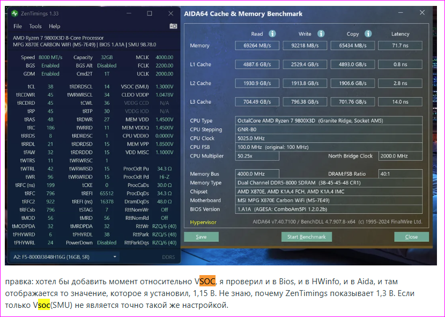445x317 pixels.
Task: Select Memory Write value 92218 MB/s
Action: [x=305, y=46]
